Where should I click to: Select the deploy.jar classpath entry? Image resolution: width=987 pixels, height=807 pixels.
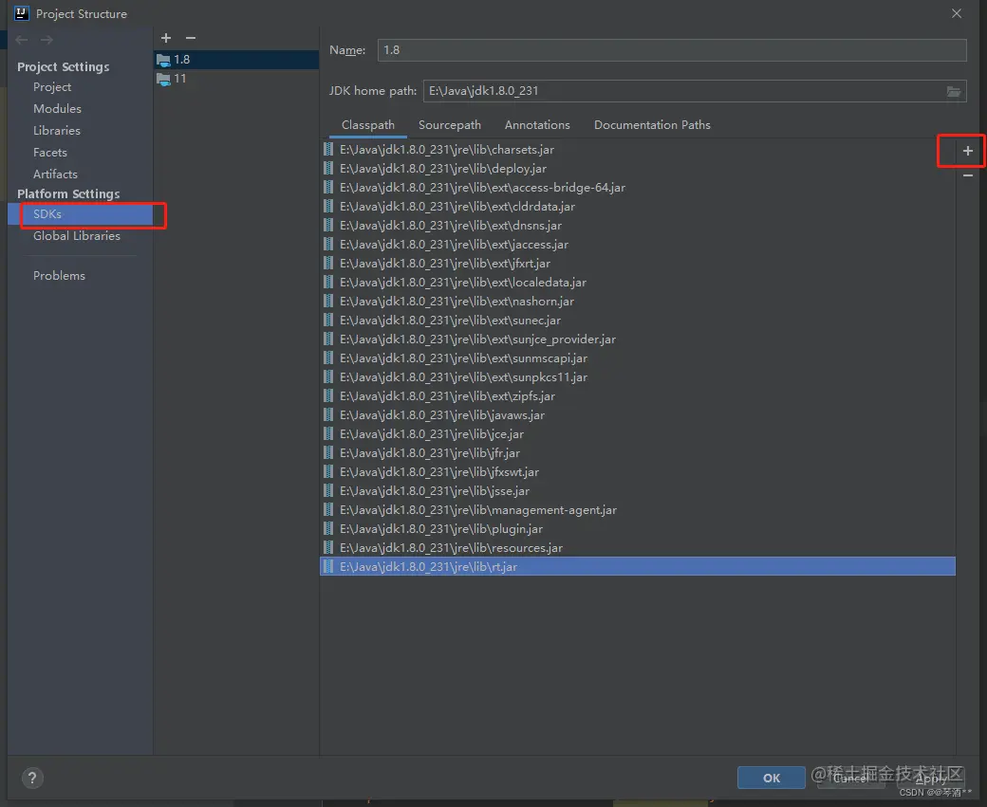click(638, 169)
